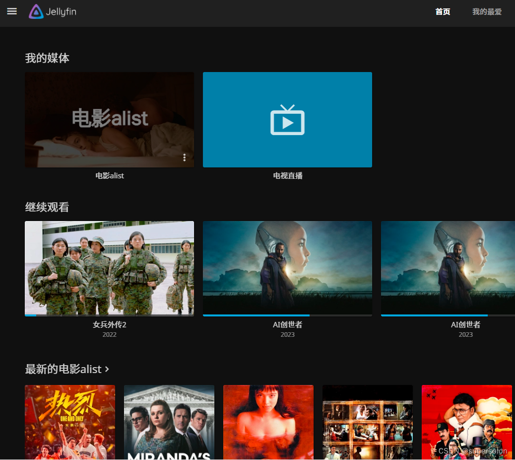Open 女兵外传2 from continue watching

pos(109,268)
